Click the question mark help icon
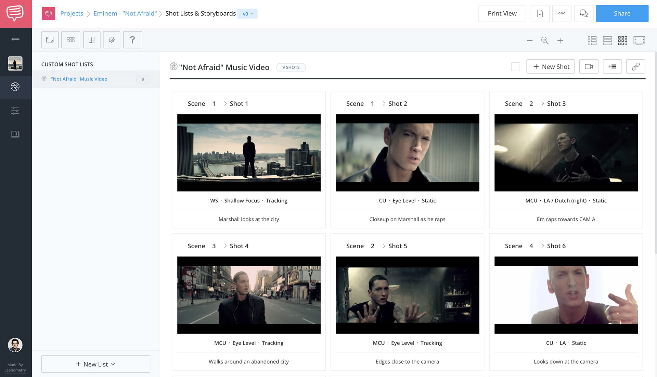 click(133, 40)
